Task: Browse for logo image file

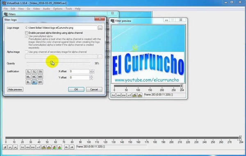Action: 100,28
